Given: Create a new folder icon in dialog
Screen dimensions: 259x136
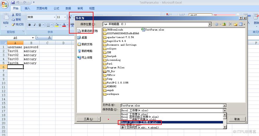Looking at the screenshot, I should tap(235, 24).
